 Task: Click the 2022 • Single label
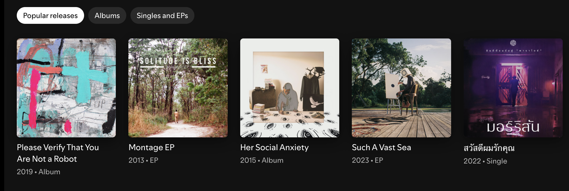pyautogui.click(x=485, y=161)
